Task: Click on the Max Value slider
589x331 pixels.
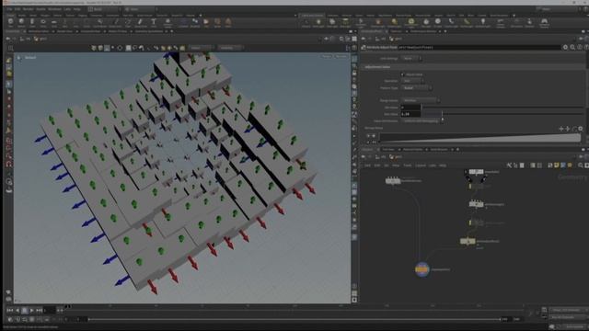Action: (x=503, y=114)
